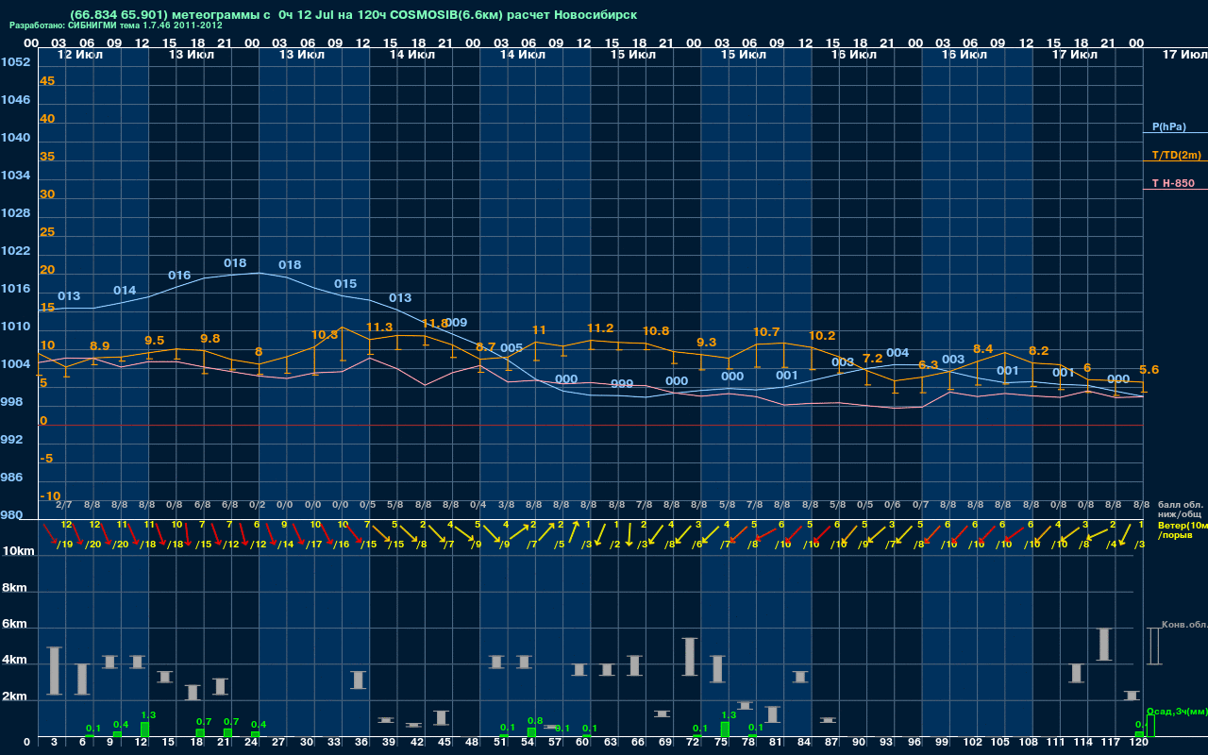
Task: Click the 992 pressure axis label
Action: point(12,440)
